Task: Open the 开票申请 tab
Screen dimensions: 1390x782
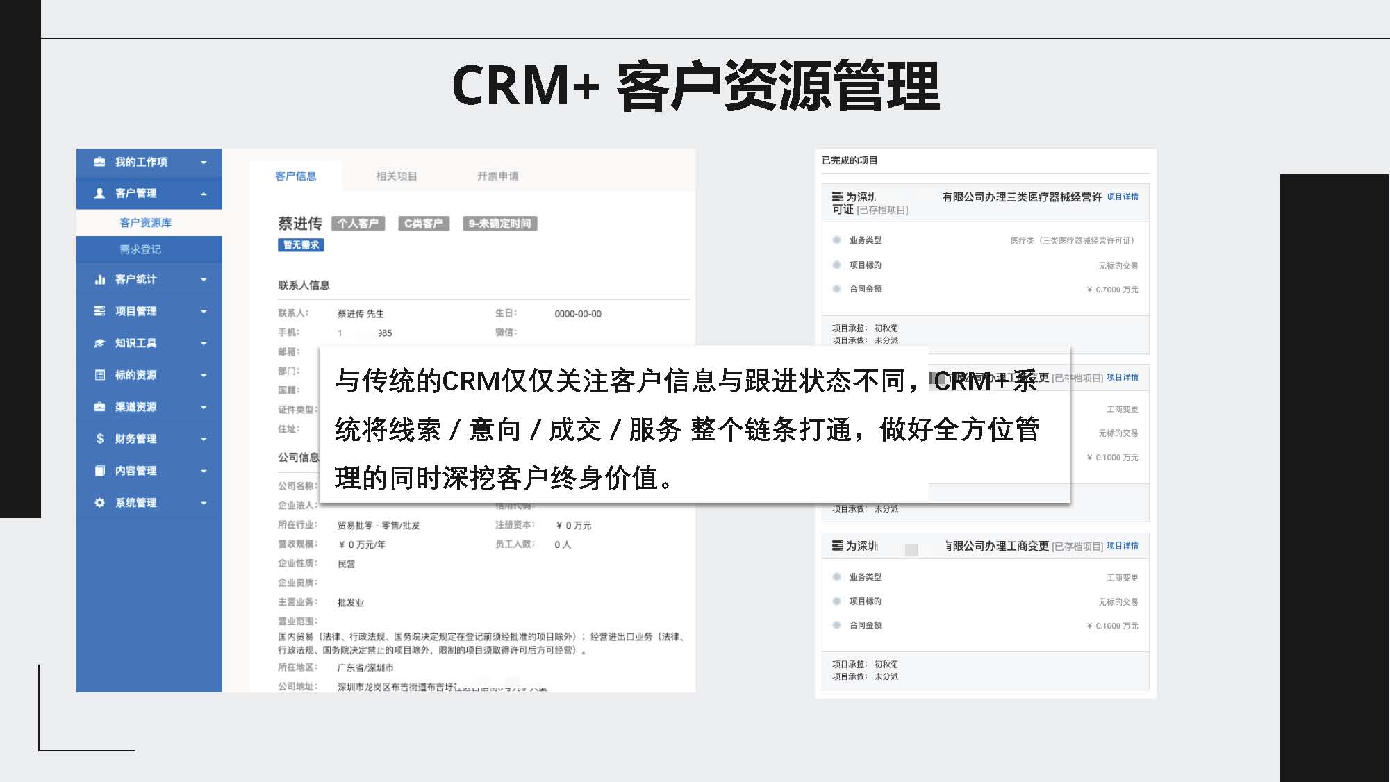Action: coord(498,176)
